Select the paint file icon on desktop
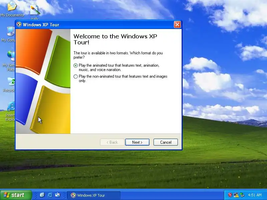 35,12
